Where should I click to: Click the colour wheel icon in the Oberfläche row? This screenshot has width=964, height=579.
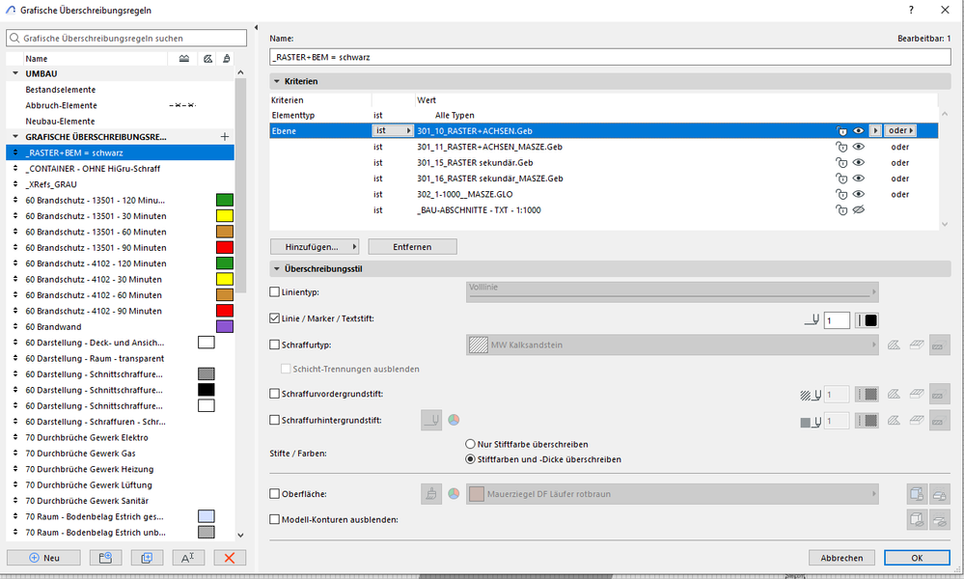[454, 493]
